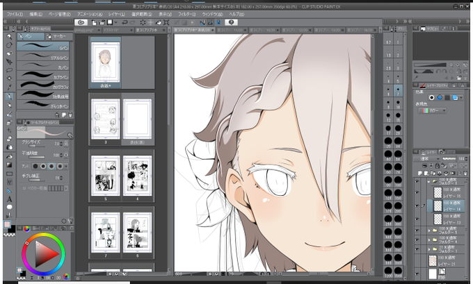This screenshot has width=473, height=284.
Task: Select the Lasso selection tool
Action: click(9, 70)
